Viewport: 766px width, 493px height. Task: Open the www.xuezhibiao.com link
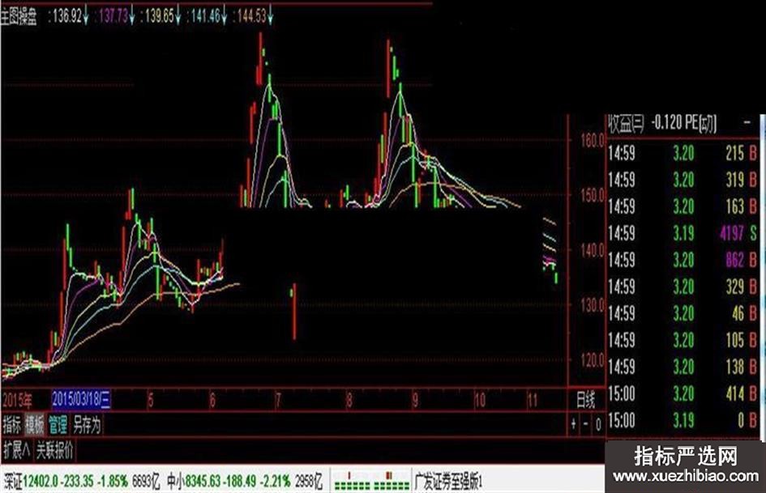(686, 476)
